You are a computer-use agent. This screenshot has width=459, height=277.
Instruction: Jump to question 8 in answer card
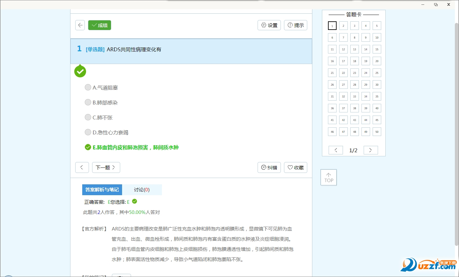(354, 38)
